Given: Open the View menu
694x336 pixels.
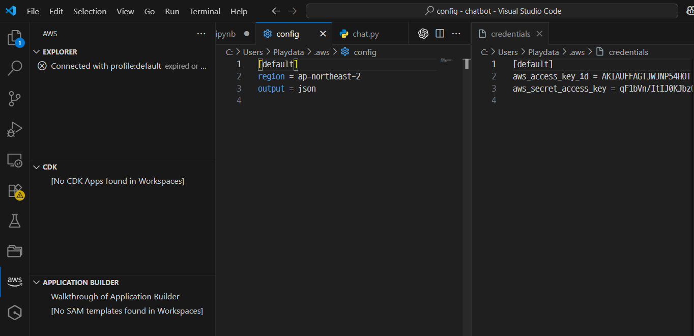Looking at the screenshot, I should [125, 11].
